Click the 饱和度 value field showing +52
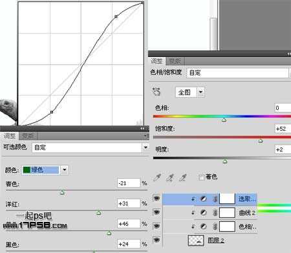The height and width of the screenshot is (253, 291). coord(283,129)
